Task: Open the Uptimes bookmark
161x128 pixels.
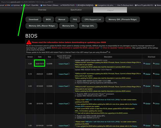Action: point(16,5)
